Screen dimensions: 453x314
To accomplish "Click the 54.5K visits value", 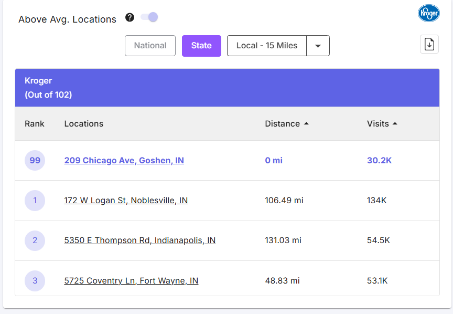I will (x=379, y=240).
